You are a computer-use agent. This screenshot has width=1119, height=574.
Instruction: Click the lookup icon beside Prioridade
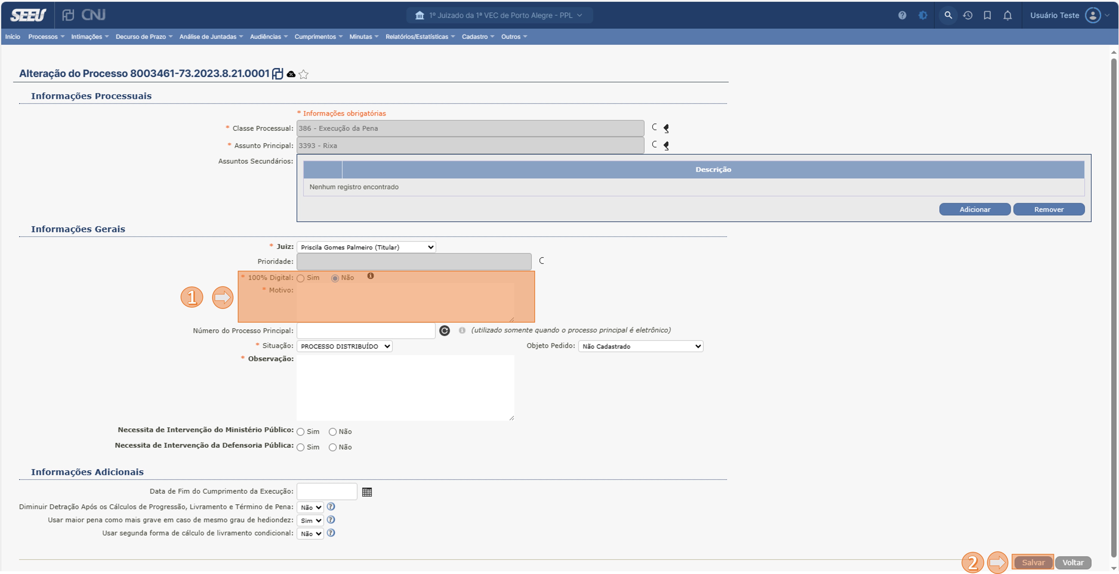click(541, 261)
